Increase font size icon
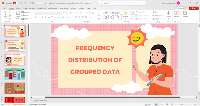 64,13
